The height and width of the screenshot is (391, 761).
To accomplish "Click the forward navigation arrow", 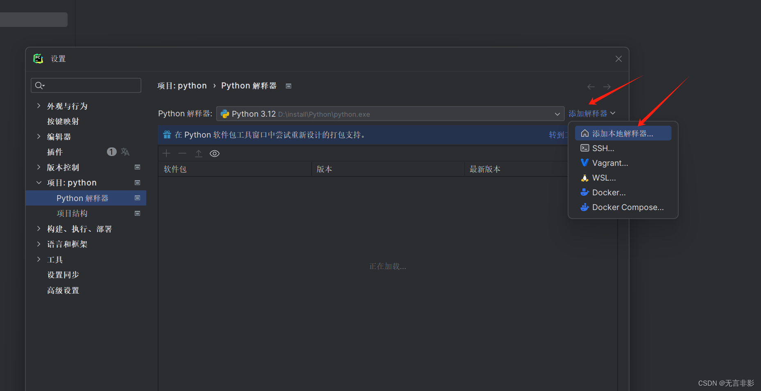I will tap(607, 87).
